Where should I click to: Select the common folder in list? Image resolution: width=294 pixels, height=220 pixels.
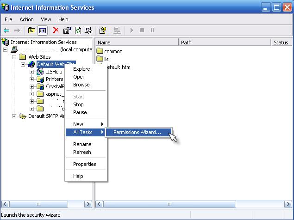tap(113, 51)
